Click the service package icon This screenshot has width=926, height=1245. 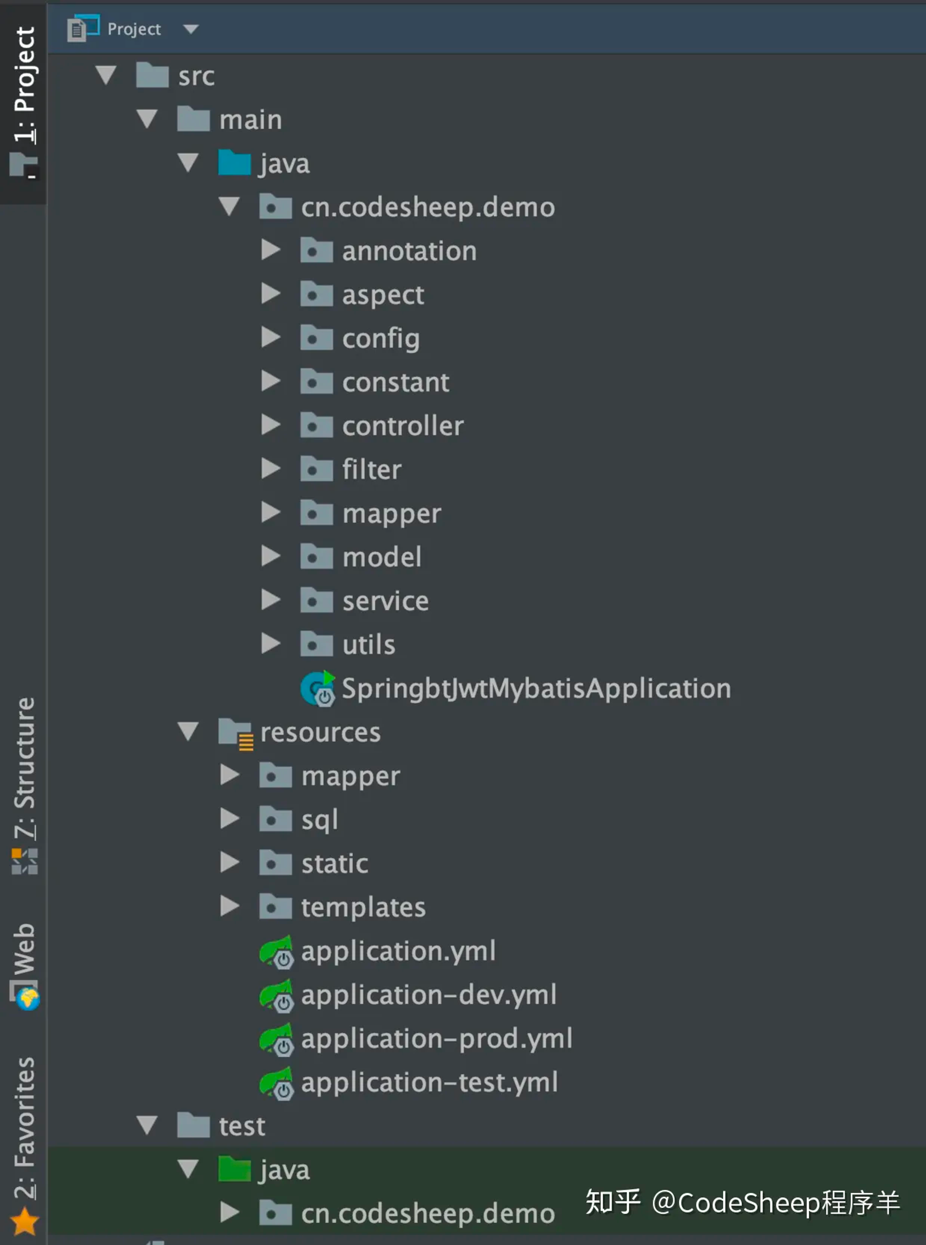pos(317,600)
